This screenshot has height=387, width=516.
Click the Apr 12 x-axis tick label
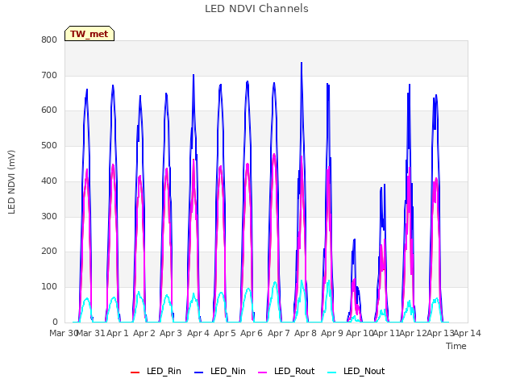point(414,333)
